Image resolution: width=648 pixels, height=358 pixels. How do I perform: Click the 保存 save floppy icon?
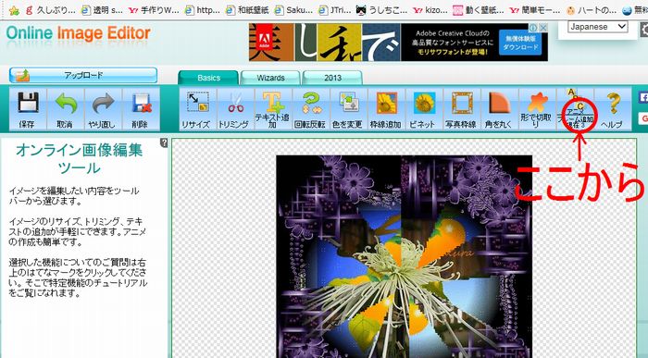tap(28, 109)
